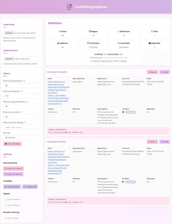Image resolution: width=172 pixels, height=224 pixels.
Task: Verify finding idtodtx1
Action: click(164, 142)
